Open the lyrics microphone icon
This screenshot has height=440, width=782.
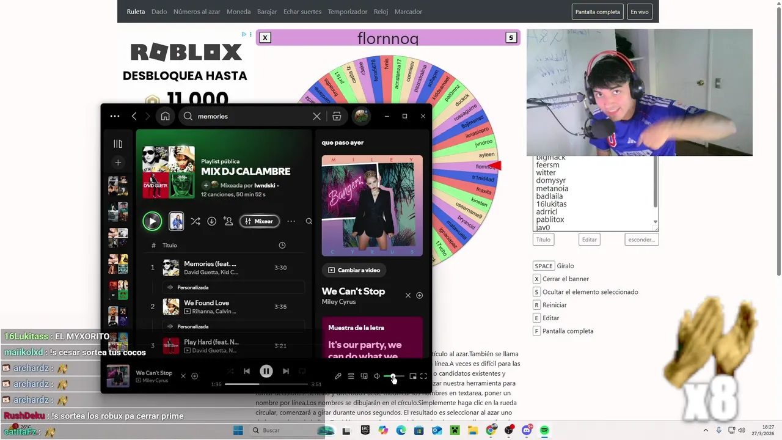coord(338,376)
